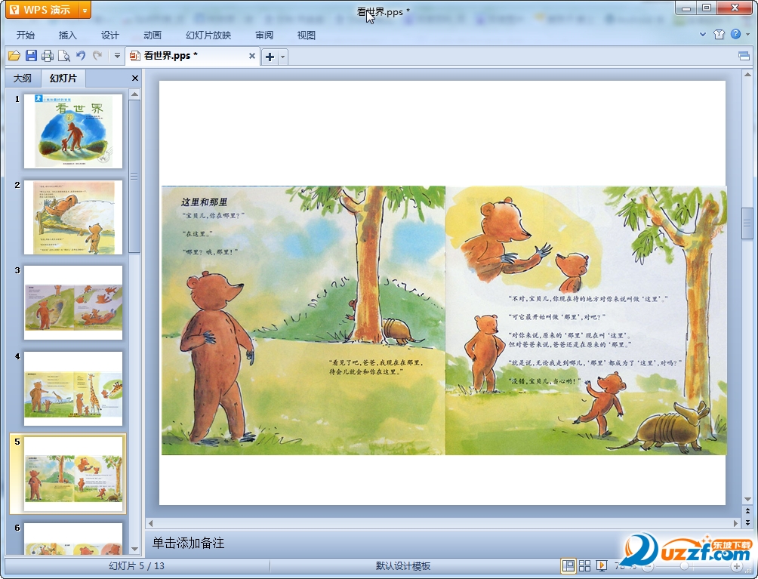Image resolution: width=758 pixels, height=579 pixels.
Task: Zoom in with the plus button
Action: (736, 566)
